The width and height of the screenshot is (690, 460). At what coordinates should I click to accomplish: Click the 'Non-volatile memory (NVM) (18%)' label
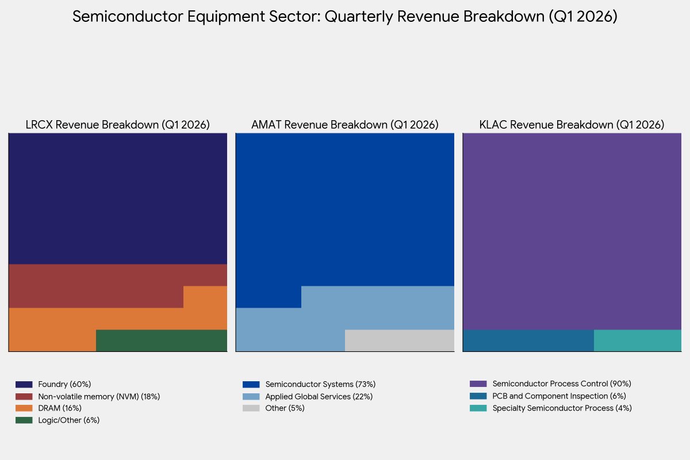99,396
